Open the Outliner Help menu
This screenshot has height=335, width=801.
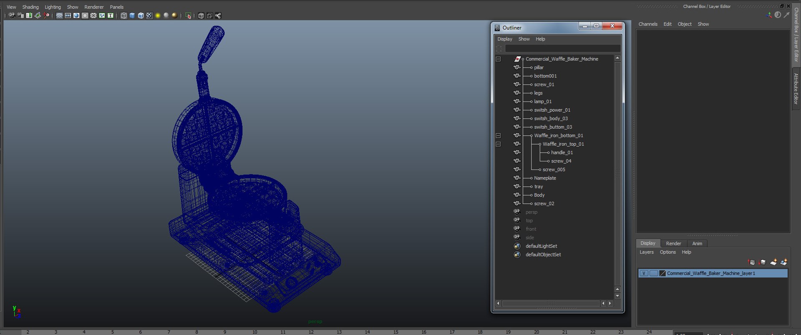point(540,39)
